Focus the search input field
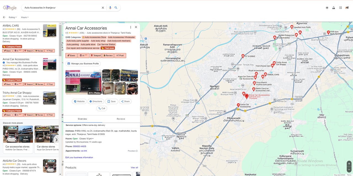This screenshot has height=176, width=353. tap(62, 8)
